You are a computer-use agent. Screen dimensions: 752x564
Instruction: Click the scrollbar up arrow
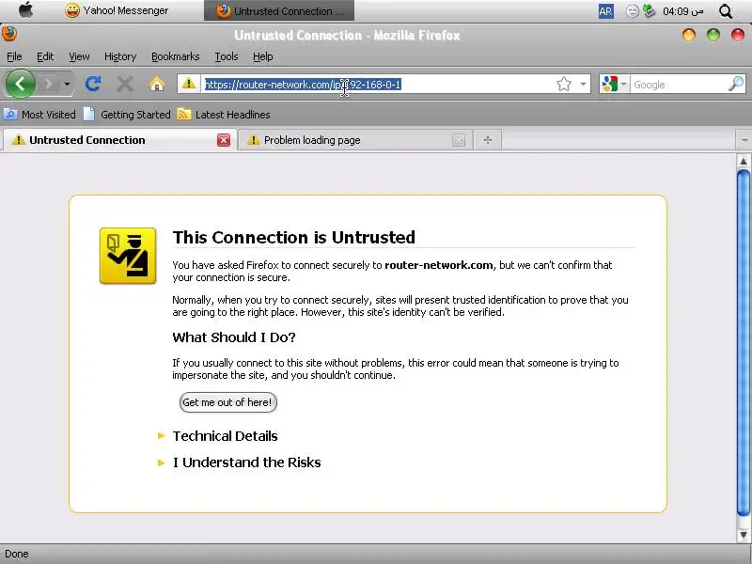pyautogui.click(x=744, y=161)
